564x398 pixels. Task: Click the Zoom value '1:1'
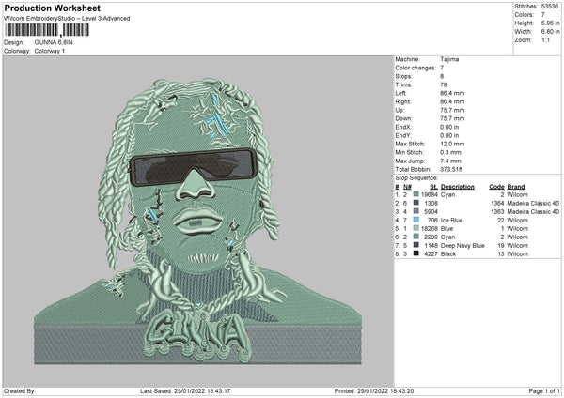pyautogui.click(x=545, y=39)
